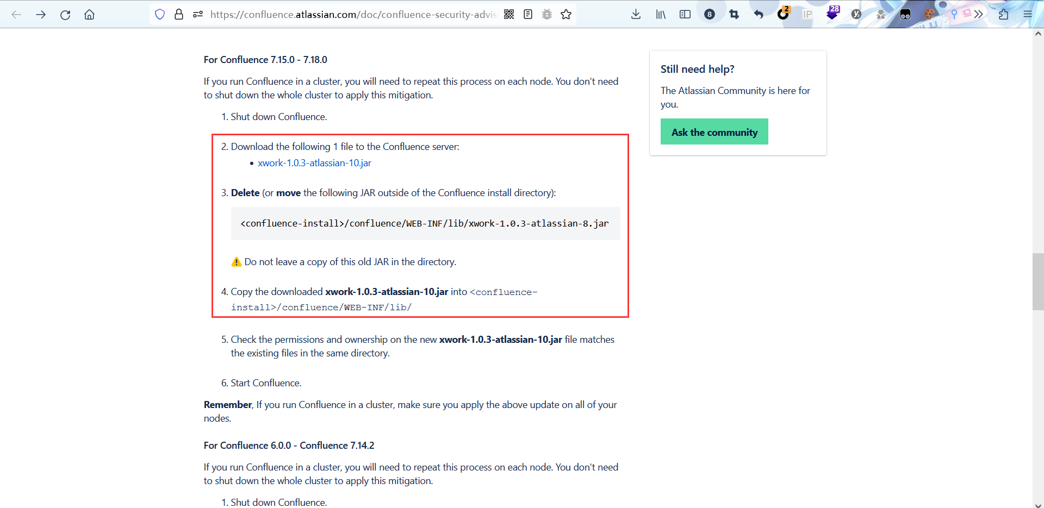
Task: Click the text Start Confluence in step 6
Action: tap(266, 383)
